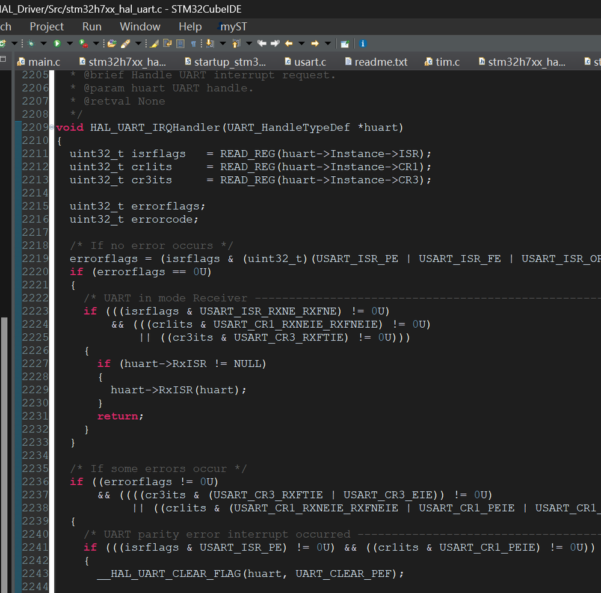The width and height of the screenshot is (601, 593).
Task: Click the Previous Annotation icon
Action: (x=235, y=43)
